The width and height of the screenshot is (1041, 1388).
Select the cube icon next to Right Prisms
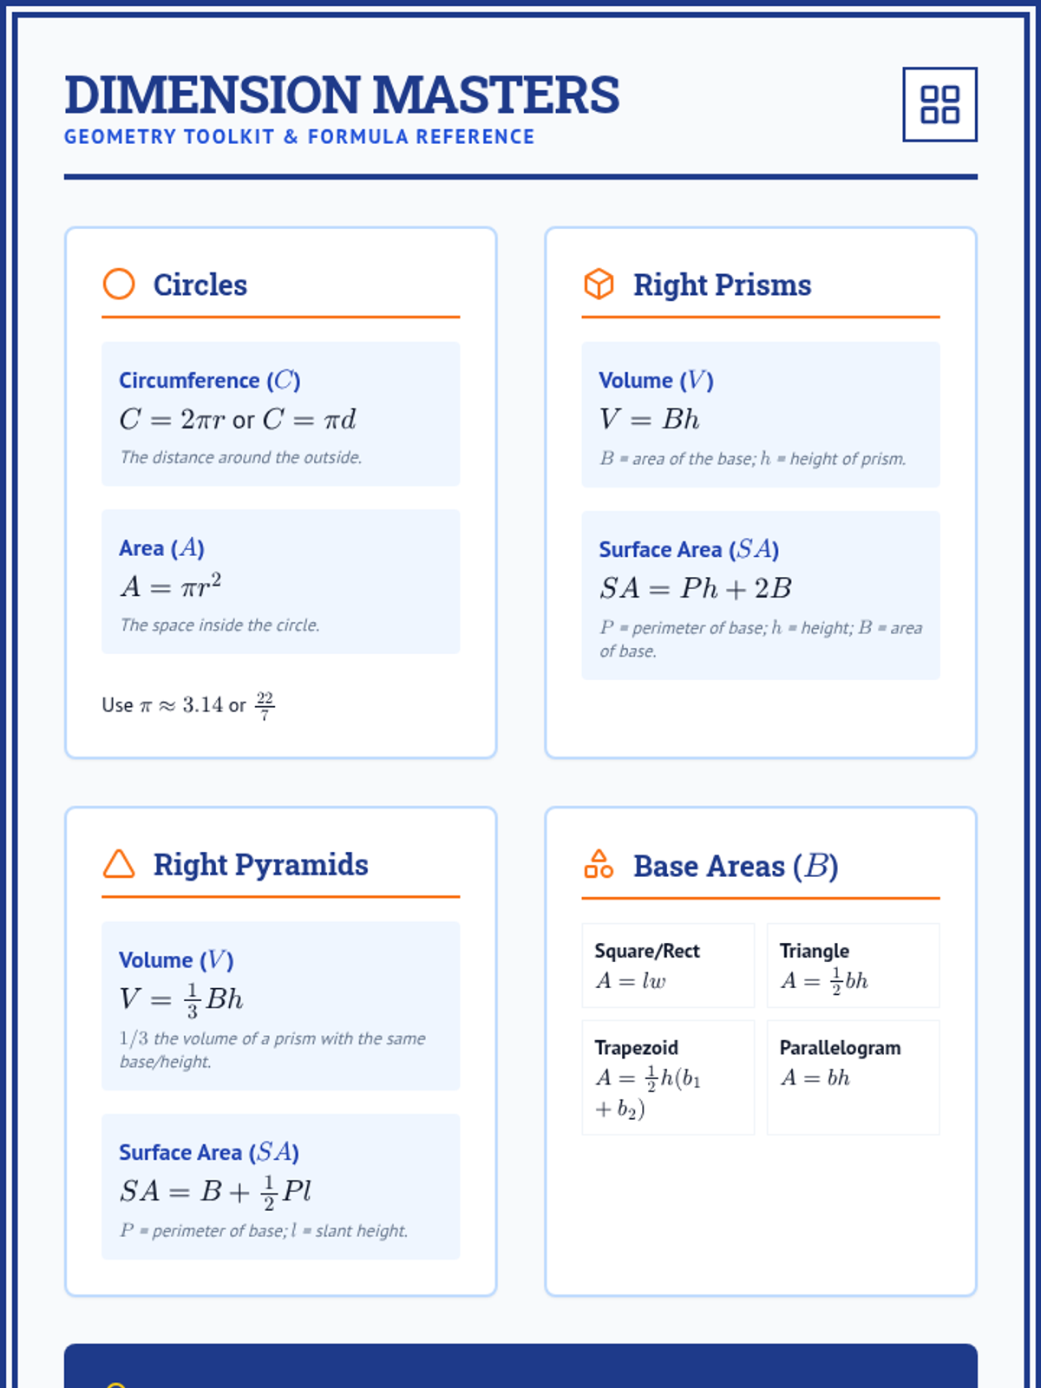coord(599,284)
